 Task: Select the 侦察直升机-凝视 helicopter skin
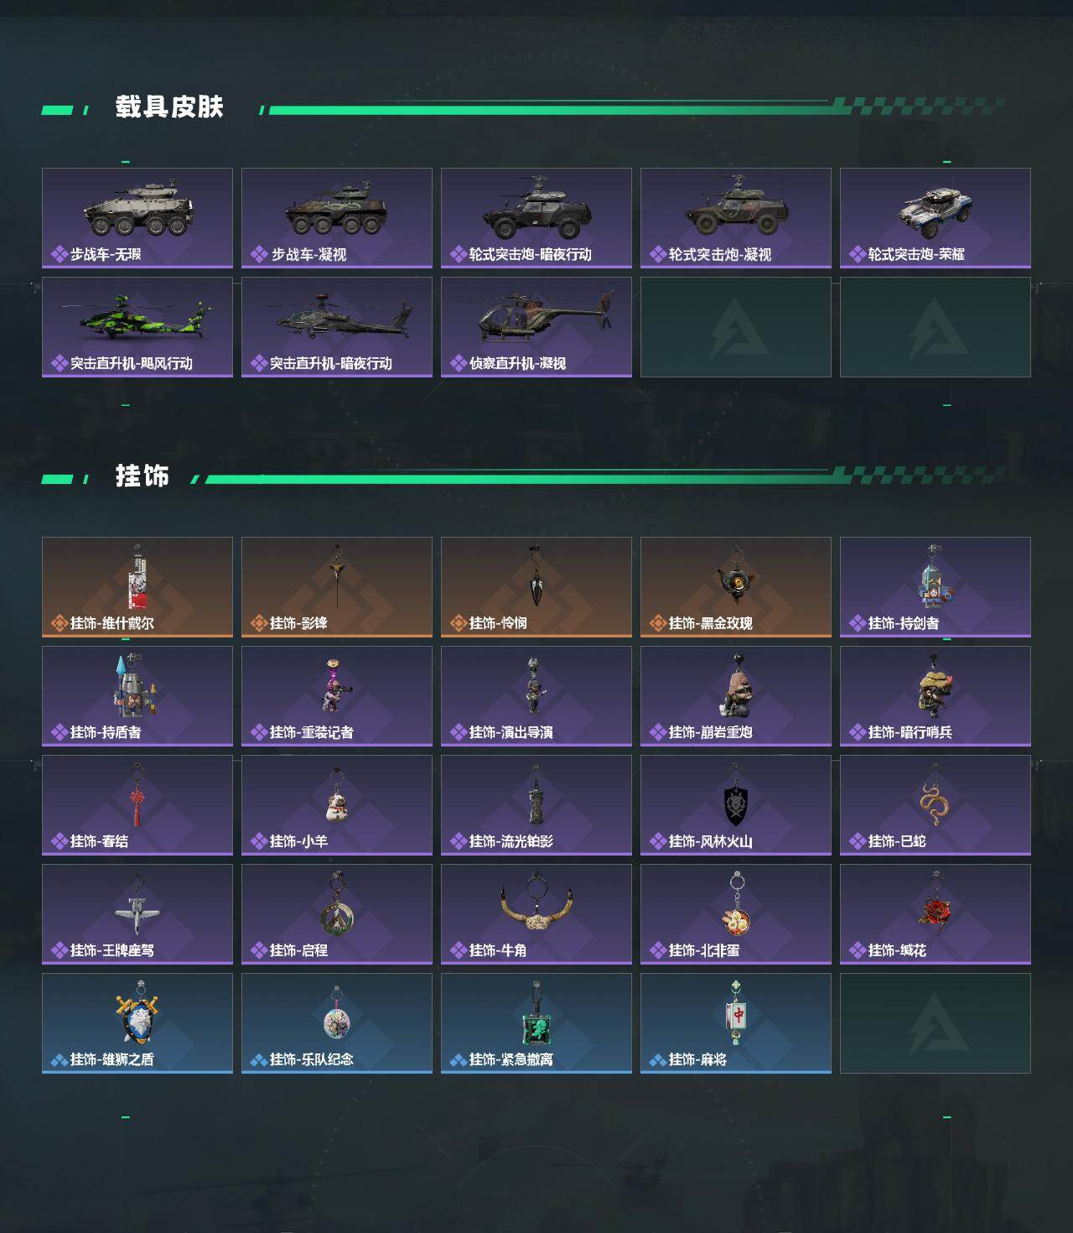pyautogui.click(x=536, y=327)
